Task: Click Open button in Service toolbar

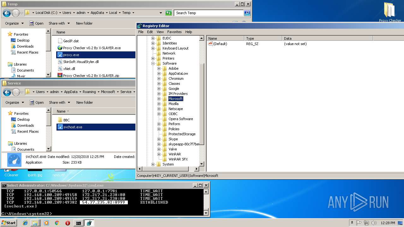Action: [x=37, y=102]
